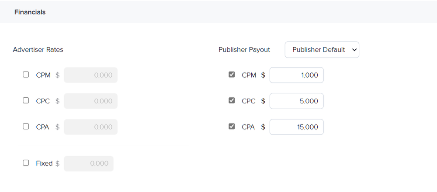Viewport: 437px width, 192px height.
Task: Click the Publisher CPA field showing 15.000
Action: click(297, 127)
